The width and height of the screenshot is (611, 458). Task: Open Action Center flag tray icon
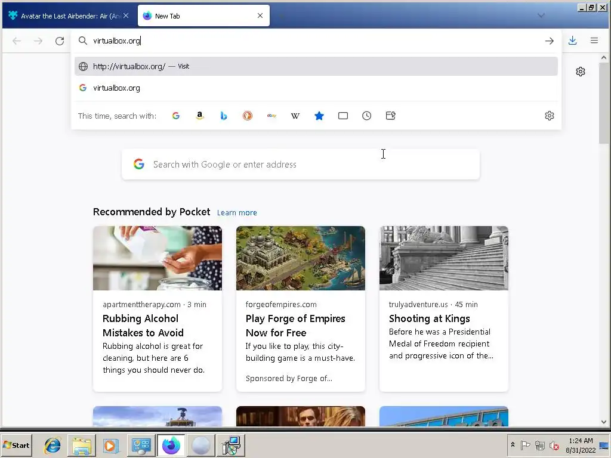(525, 445)
